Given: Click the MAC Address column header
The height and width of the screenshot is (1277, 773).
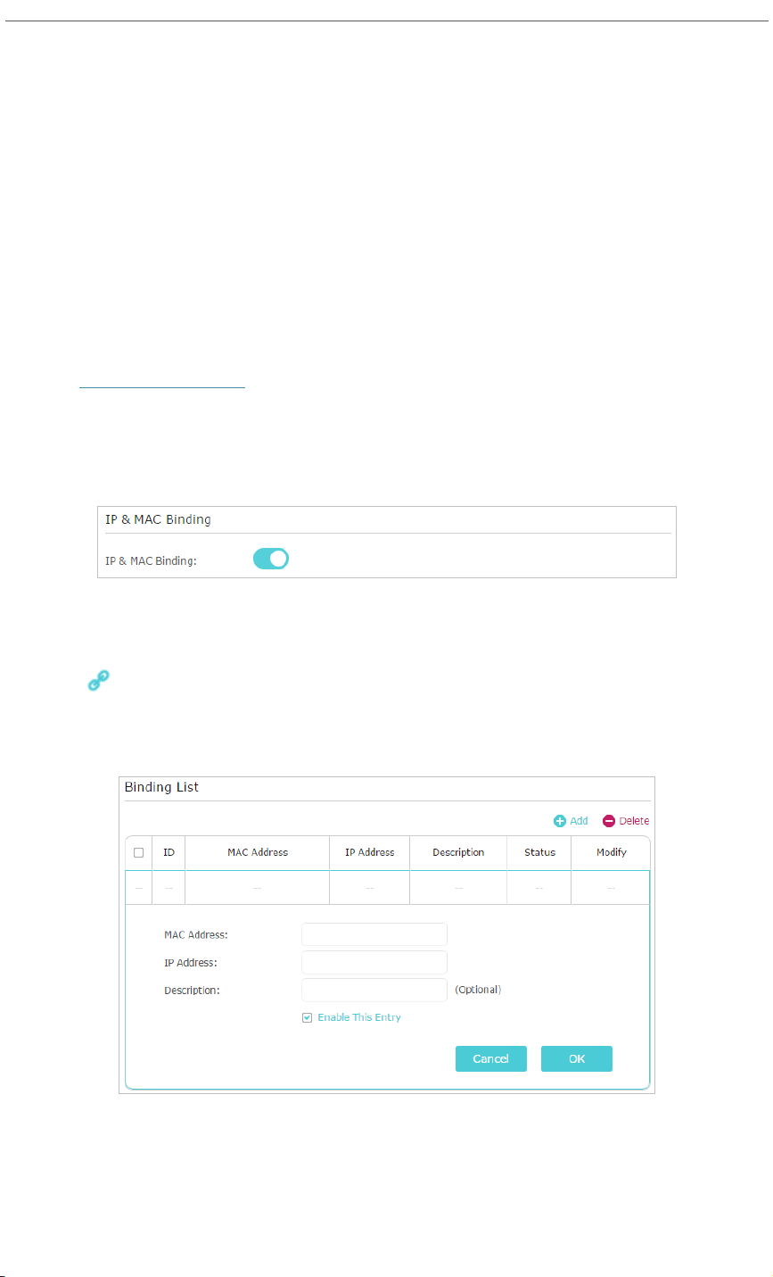Looking at the screenshot, I should 258,852.
